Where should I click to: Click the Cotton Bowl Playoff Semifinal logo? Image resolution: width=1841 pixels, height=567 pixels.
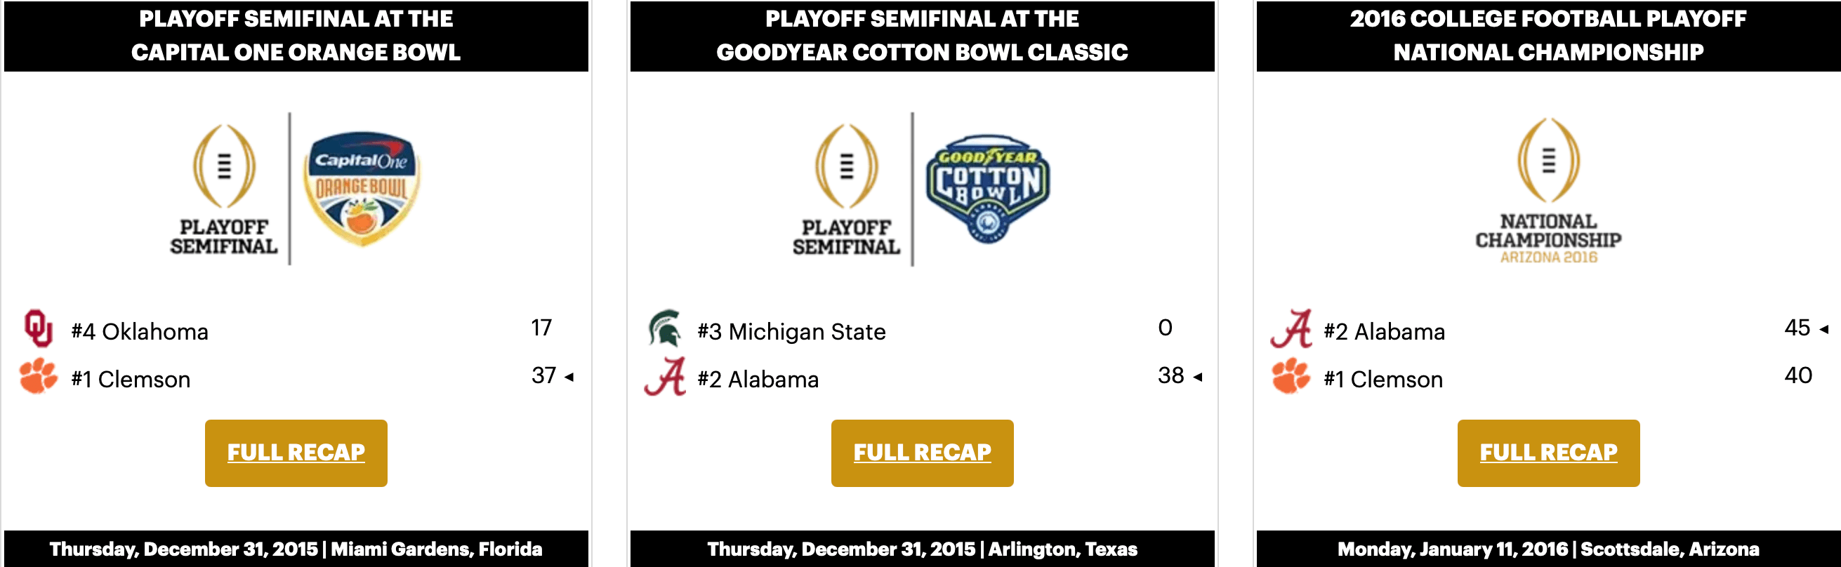pyautogui.click(x=846, y=190)
